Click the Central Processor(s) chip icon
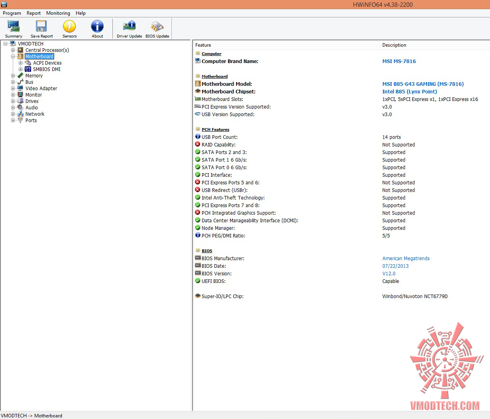The height and width of the screenshot is (419, 490). coord(20,50)
